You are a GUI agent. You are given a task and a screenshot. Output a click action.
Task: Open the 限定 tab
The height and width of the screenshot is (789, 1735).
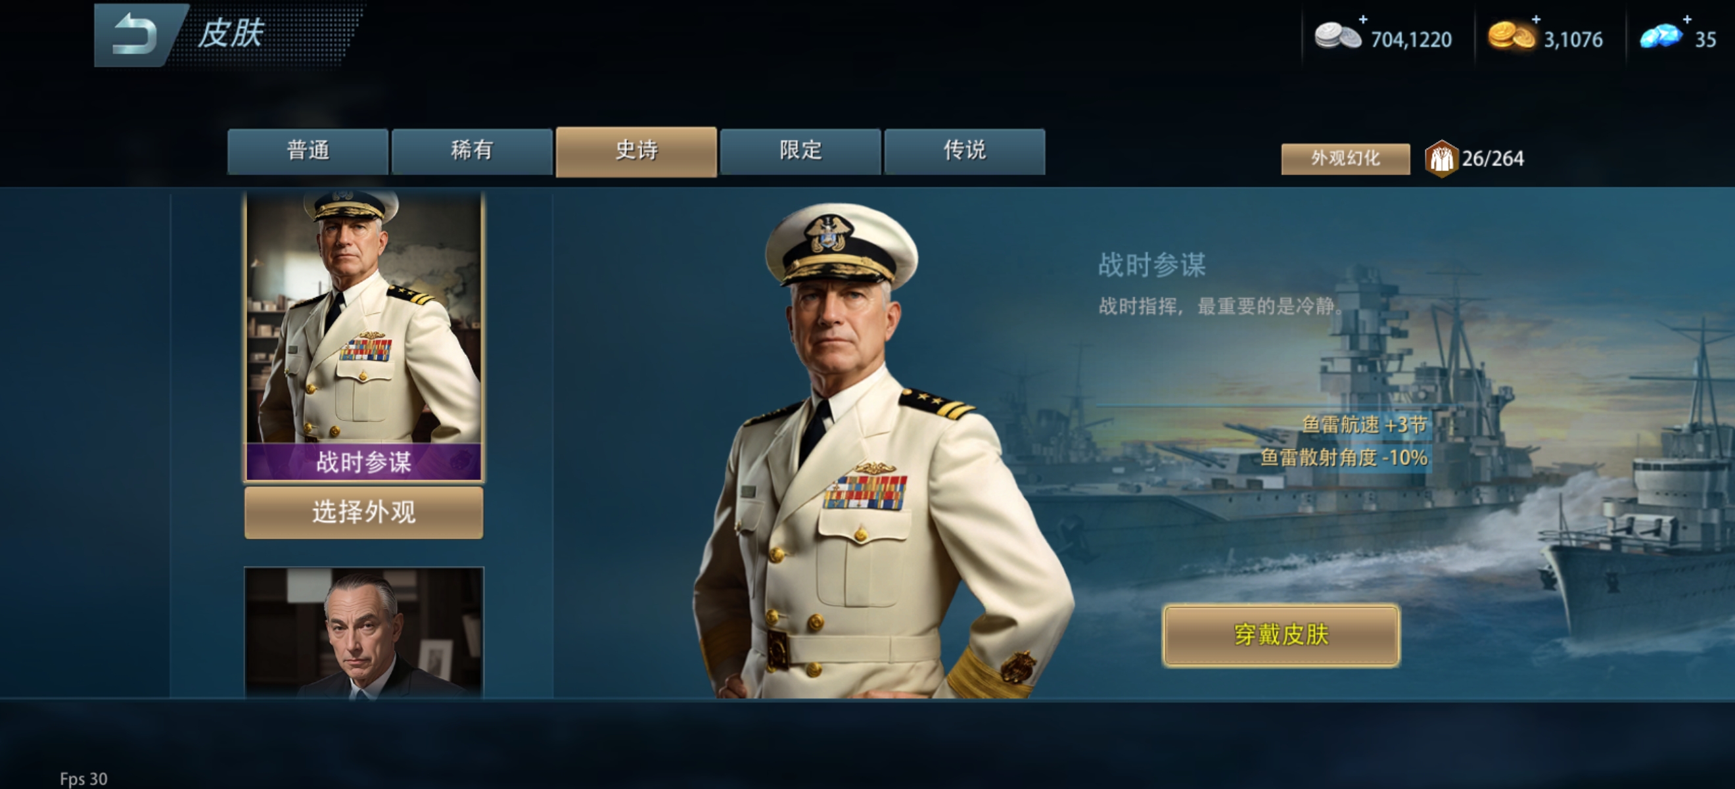tap(800, 152)
